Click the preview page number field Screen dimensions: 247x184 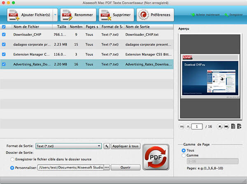197,126
